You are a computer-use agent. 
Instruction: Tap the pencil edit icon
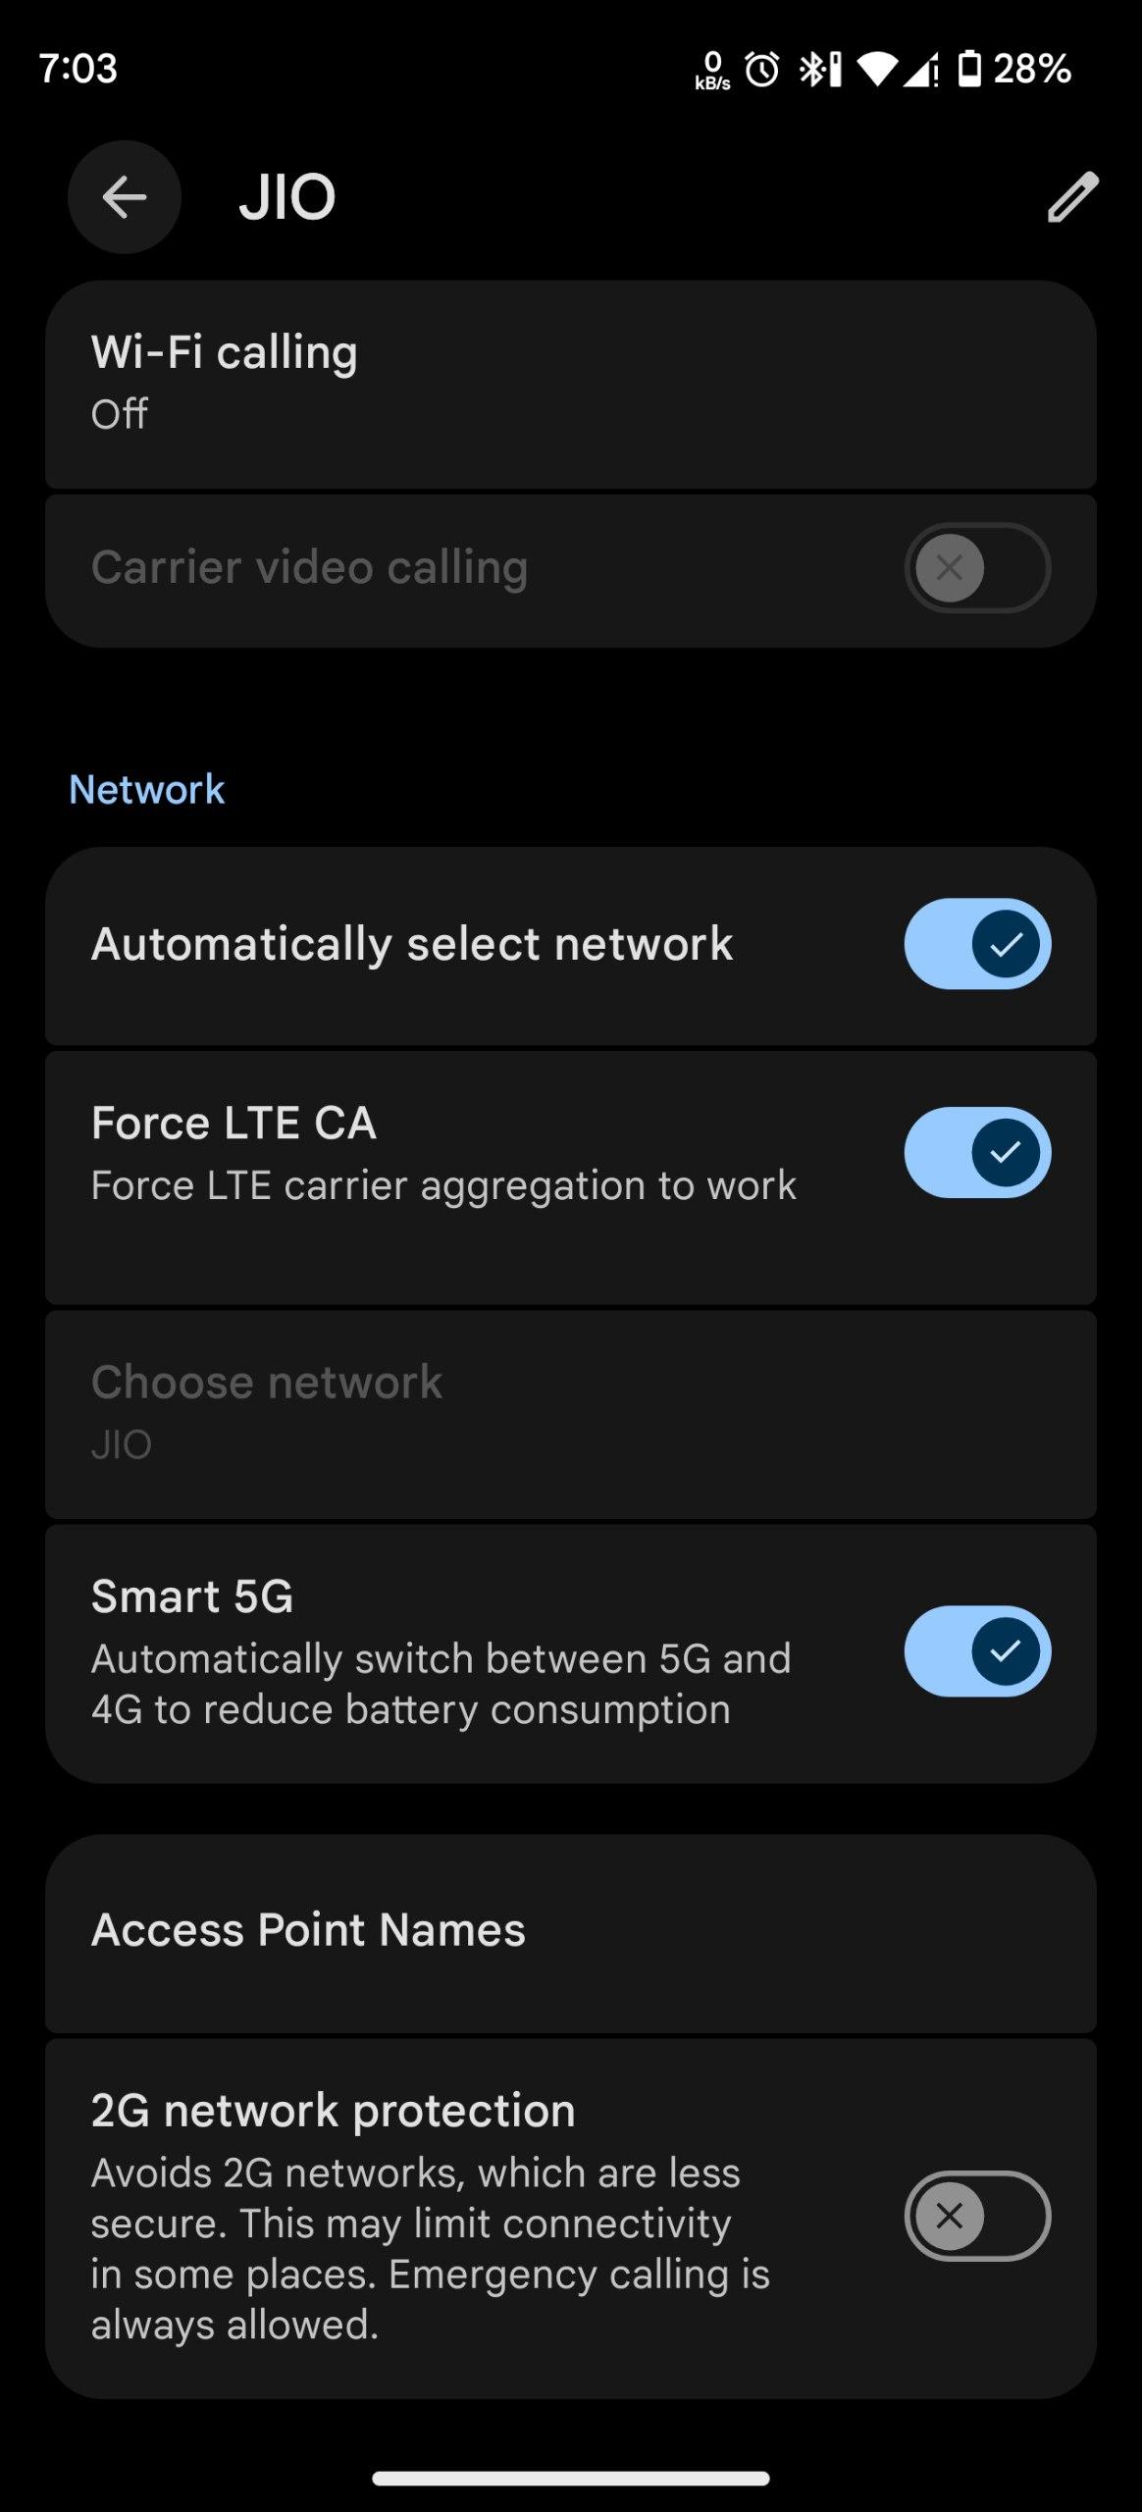(1072, 197)
